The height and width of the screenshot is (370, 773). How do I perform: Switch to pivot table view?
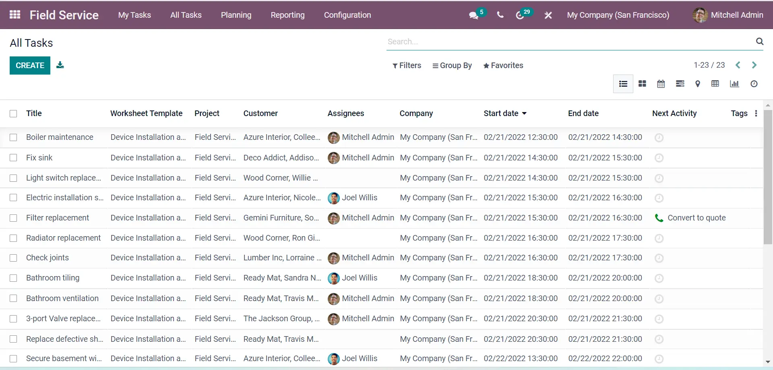point(715,84)
